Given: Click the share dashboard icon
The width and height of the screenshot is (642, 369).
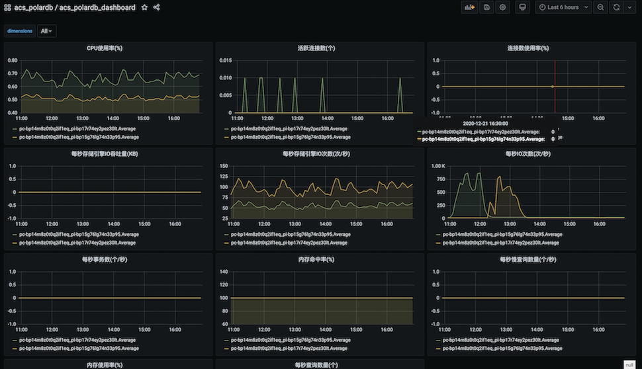Looking at the screenshot, I should (157, 7).
